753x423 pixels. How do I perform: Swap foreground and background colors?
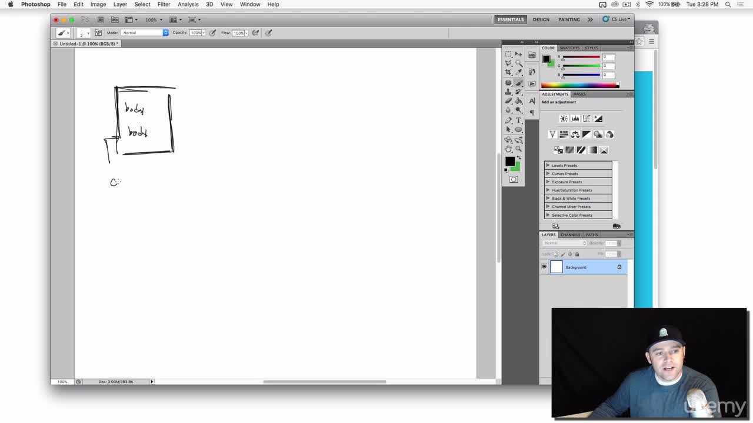[519, 157]
